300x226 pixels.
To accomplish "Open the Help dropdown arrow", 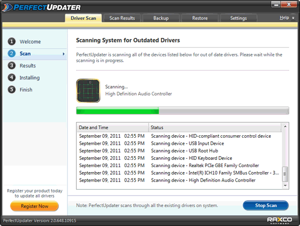I will [x=293, y=18].
